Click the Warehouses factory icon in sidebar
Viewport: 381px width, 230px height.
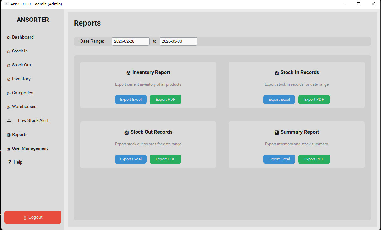tap(9, 107)
